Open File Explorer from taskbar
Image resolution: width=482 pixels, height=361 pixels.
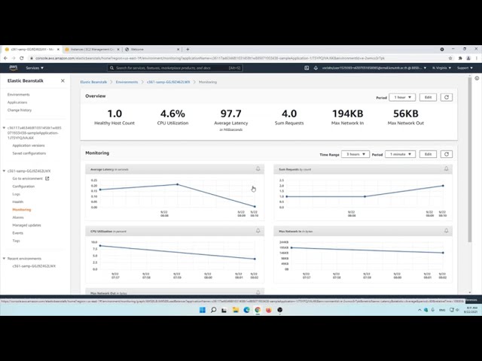236,310
